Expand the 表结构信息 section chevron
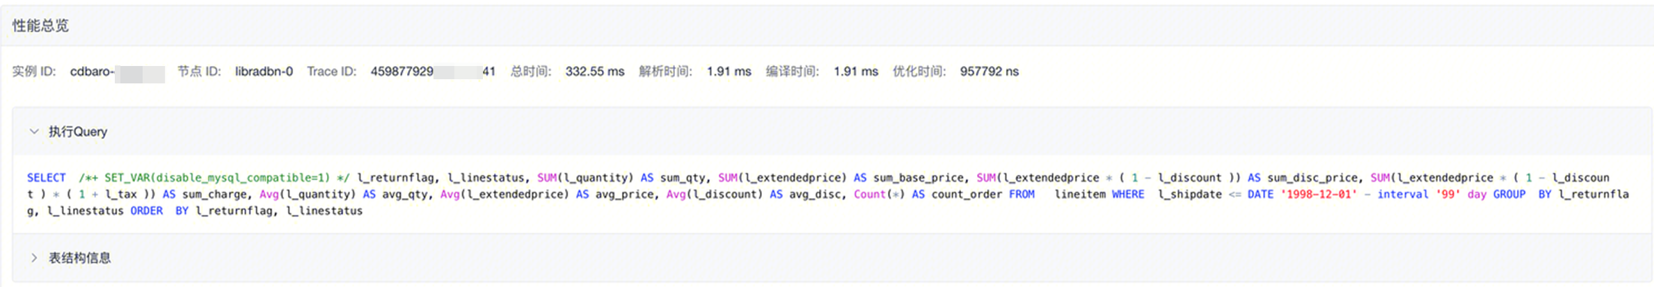The width and height of the screenshot is (1654, 287). pos(33,258)
